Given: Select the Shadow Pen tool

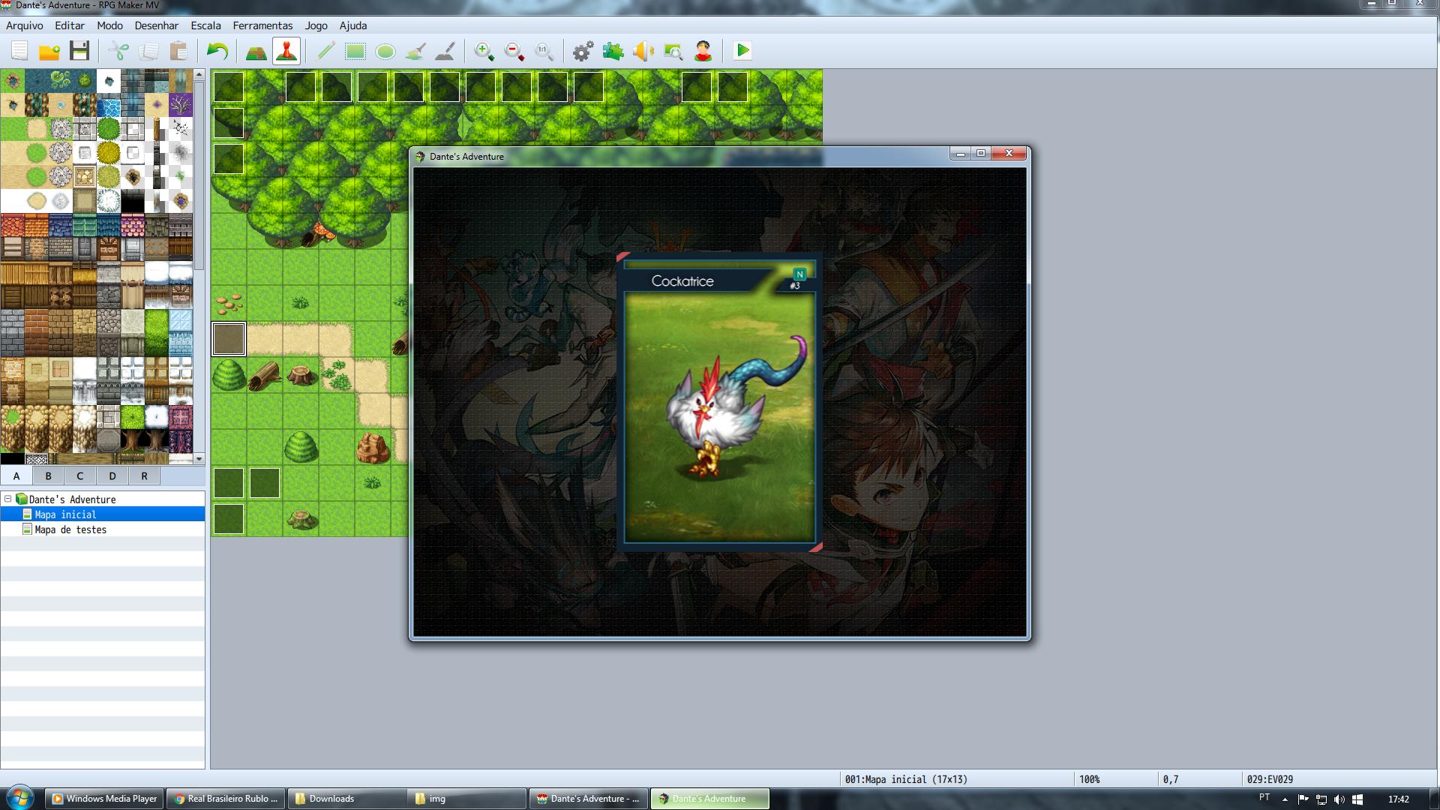Looking at the screenshot, I should [445, 51].
